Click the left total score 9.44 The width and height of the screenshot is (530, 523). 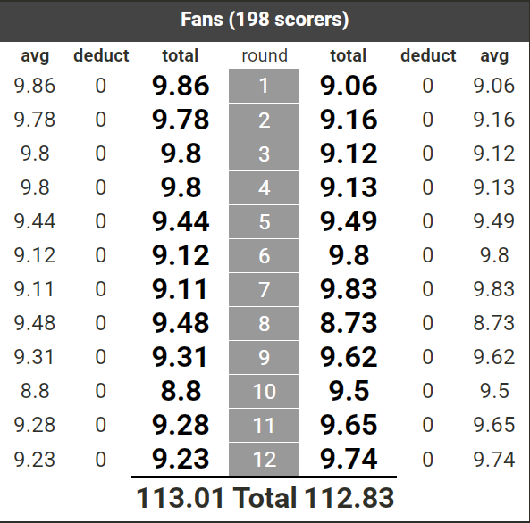pos(181,221)
